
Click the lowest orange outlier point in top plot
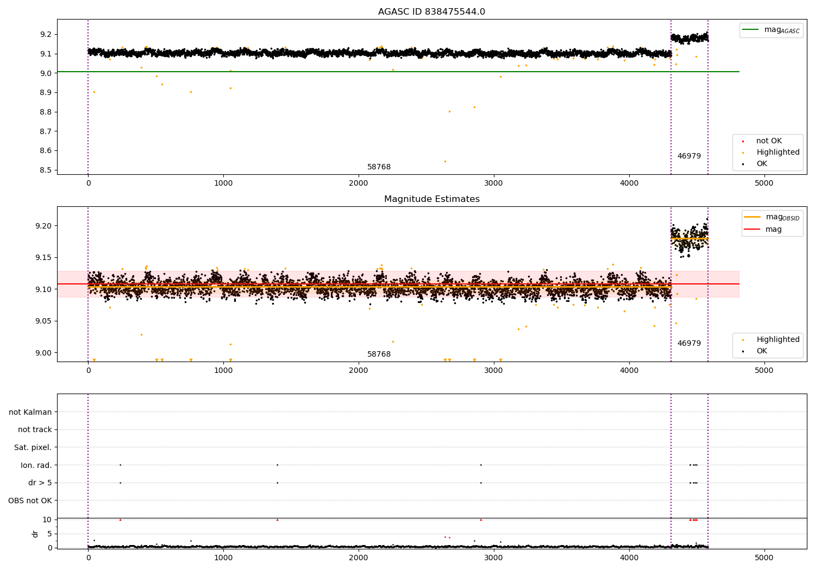click(445, 161)
